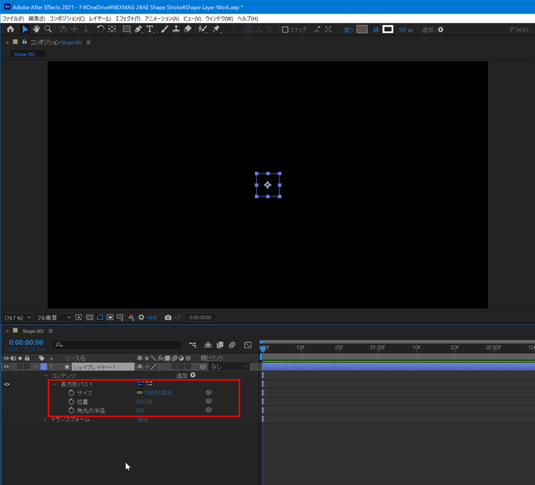Open the parent なし dropdown
This screenshot has width=535, height=485.
coord(229,367)
